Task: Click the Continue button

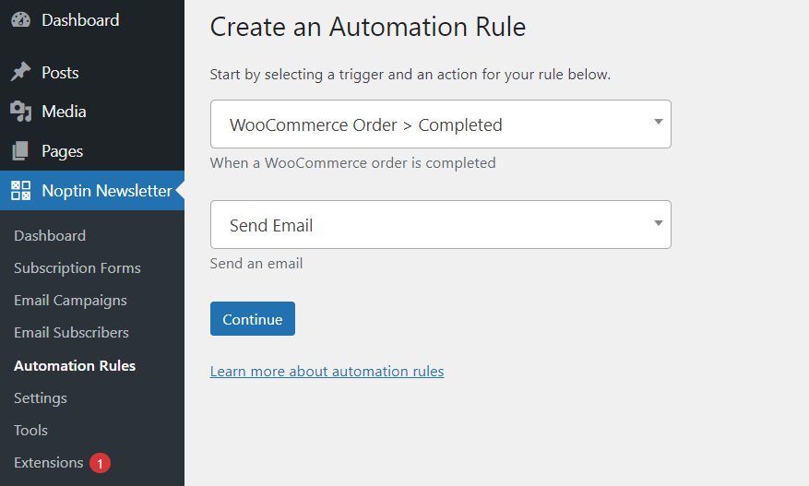Action: (x=253, y=319)
